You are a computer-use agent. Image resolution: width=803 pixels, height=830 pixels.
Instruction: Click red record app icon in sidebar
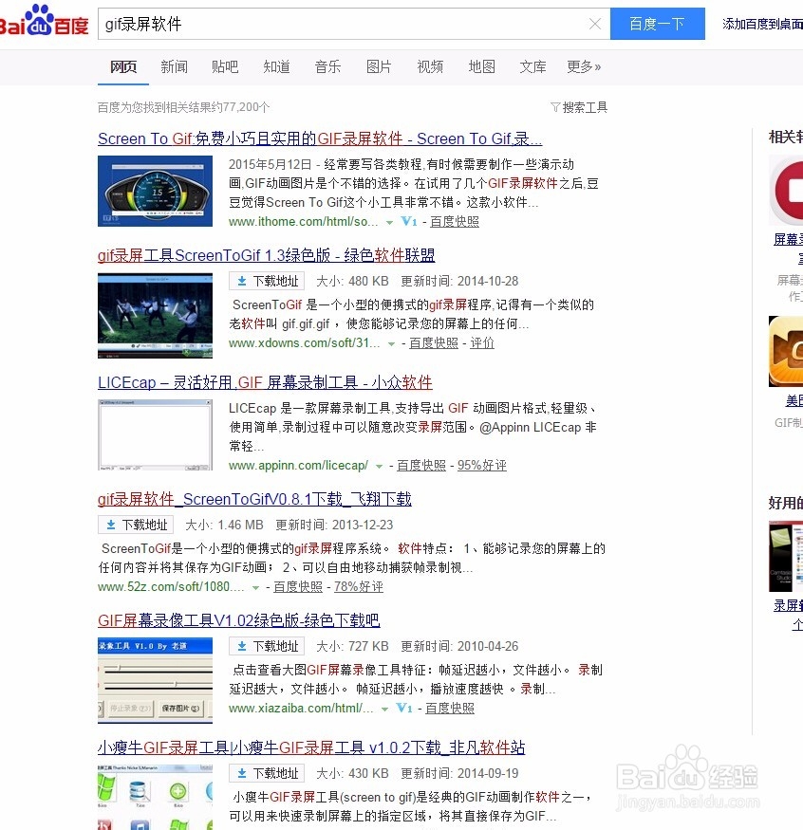[x=786, y=191]
